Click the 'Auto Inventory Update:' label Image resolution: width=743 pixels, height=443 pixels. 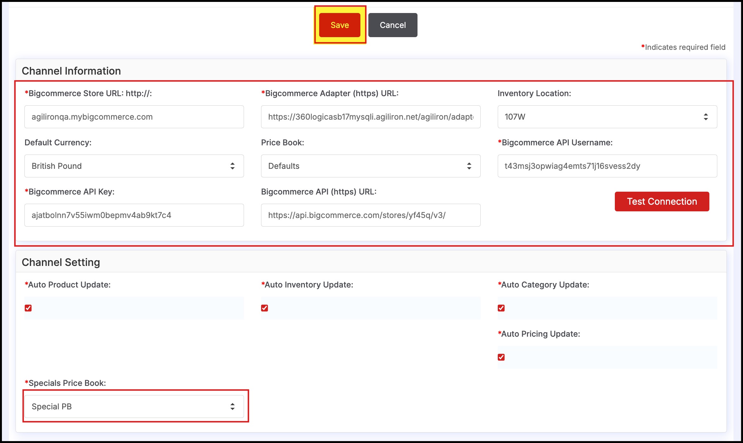[307, 285]
